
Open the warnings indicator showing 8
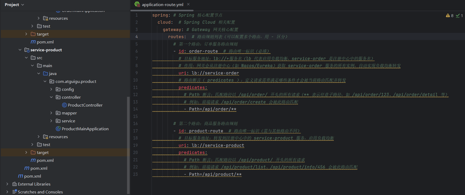click(449, 16)
